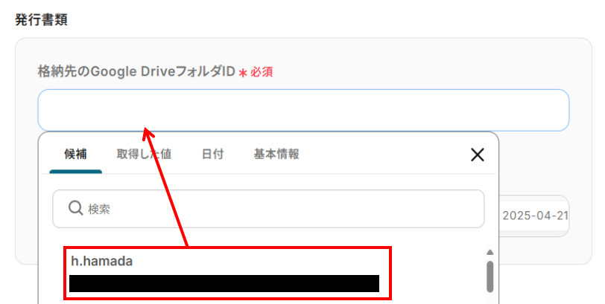Select the 日付 tab

point(212,155)
